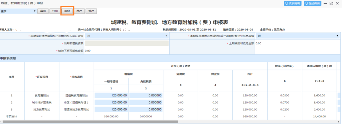Click the form title 城建税、教育费附加 heading
The height and width of the screenshot is (125, 342).
(170, 22)
